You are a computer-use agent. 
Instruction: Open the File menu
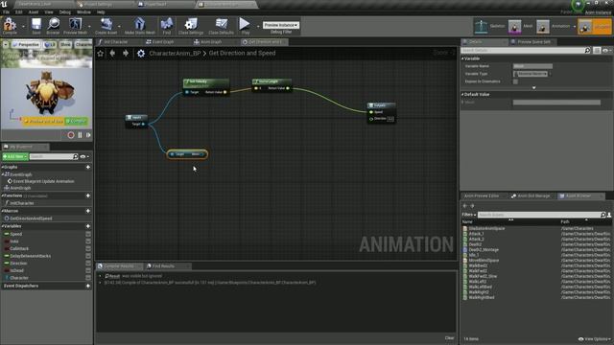6,12
